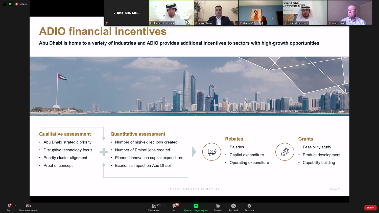Click the "Page 7" slide number
The height and width of the screenshot is (213, 379).
coord(335,189)
